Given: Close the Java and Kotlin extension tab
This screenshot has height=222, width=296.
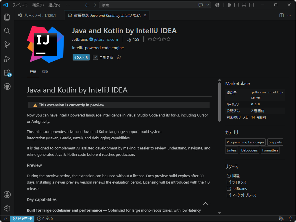Looking at the screenshot, I should pos(145,15).
